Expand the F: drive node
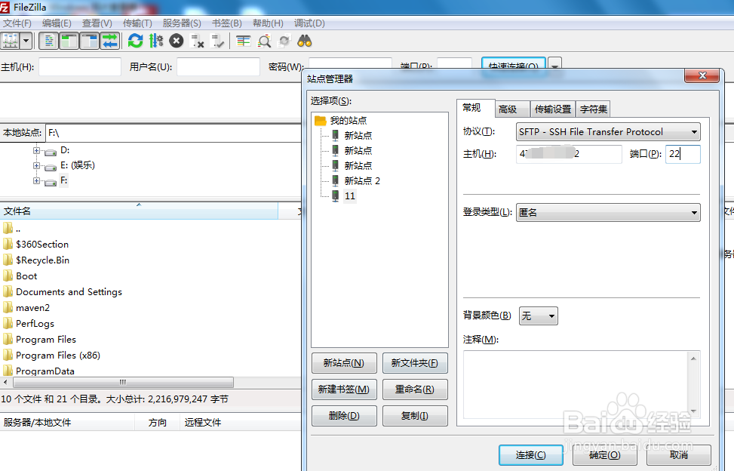 click(x=36, y=180)
